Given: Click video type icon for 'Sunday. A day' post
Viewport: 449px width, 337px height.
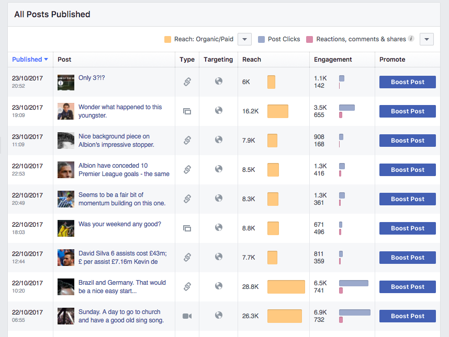Looking at the screenshot, I should pos(187,316).
